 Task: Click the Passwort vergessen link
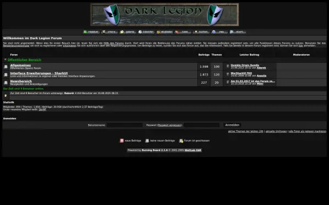pos(169,125)
